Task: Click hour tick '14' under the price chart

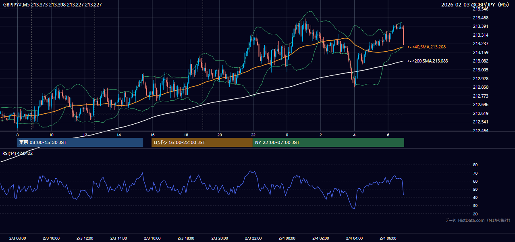Action: (x=118, y=135)
